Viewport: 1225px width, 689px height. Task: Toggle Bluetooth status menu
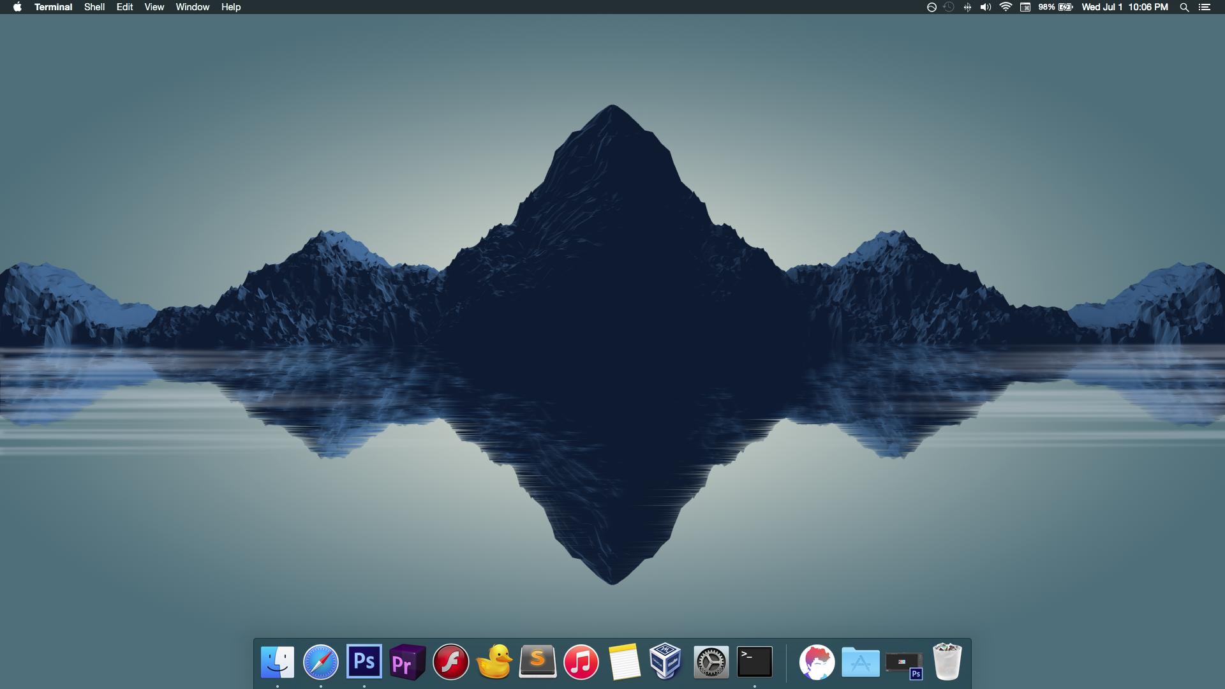click(967, 7)
